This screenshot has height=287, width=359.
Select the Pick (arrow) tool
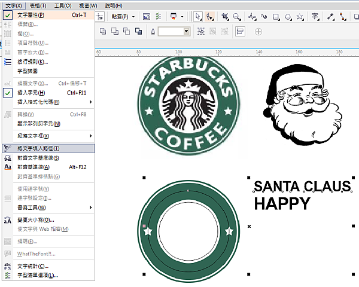pos(198,17)
